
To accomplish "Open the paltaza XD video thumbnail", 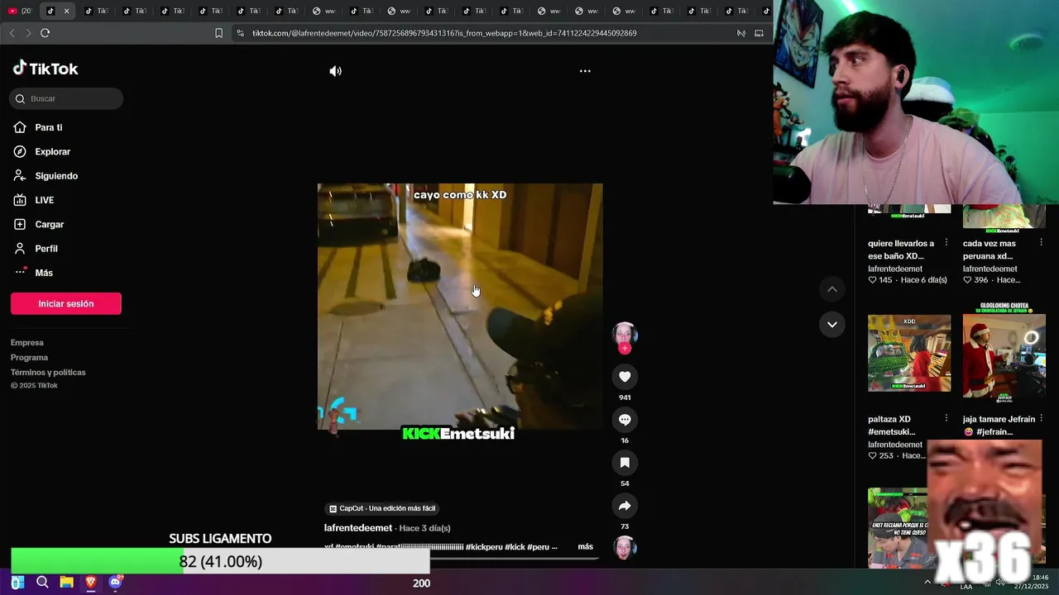I will pyautogui.click(x=909, y=353).
